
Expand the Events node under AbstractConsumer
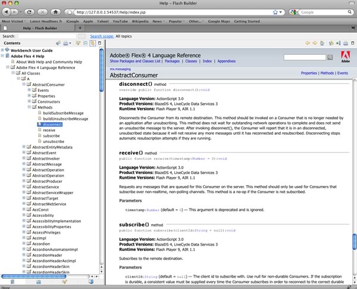tap(29, 90)
